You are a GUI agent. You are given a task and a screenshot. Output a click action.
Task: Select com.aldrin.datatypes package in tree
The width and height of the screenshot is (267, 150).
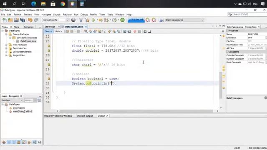pos(27,38)
